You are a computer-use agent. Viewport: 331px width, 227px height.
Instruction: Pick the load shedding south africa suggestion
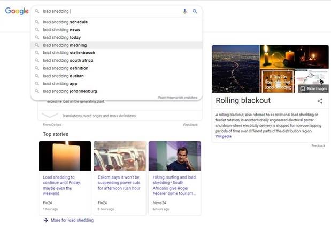(68, 61)
